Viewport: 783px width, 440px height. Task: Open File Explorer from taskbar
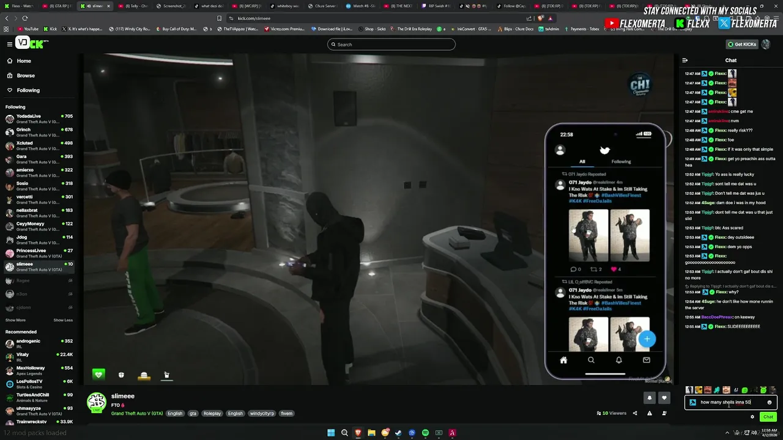[x=371, y=433]
